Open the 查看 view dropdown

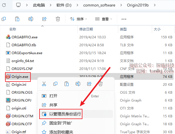[104, 19]
